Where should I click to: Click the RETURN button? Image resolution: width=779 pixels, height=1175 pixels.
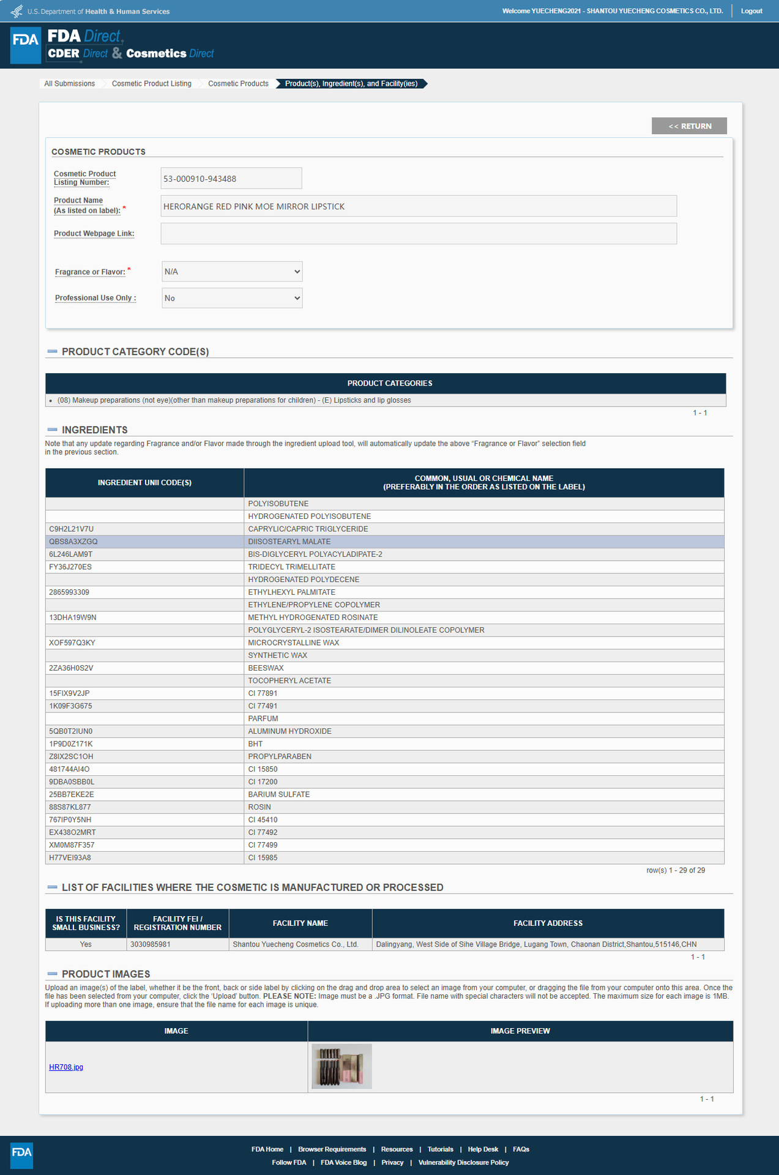(689, 126)
